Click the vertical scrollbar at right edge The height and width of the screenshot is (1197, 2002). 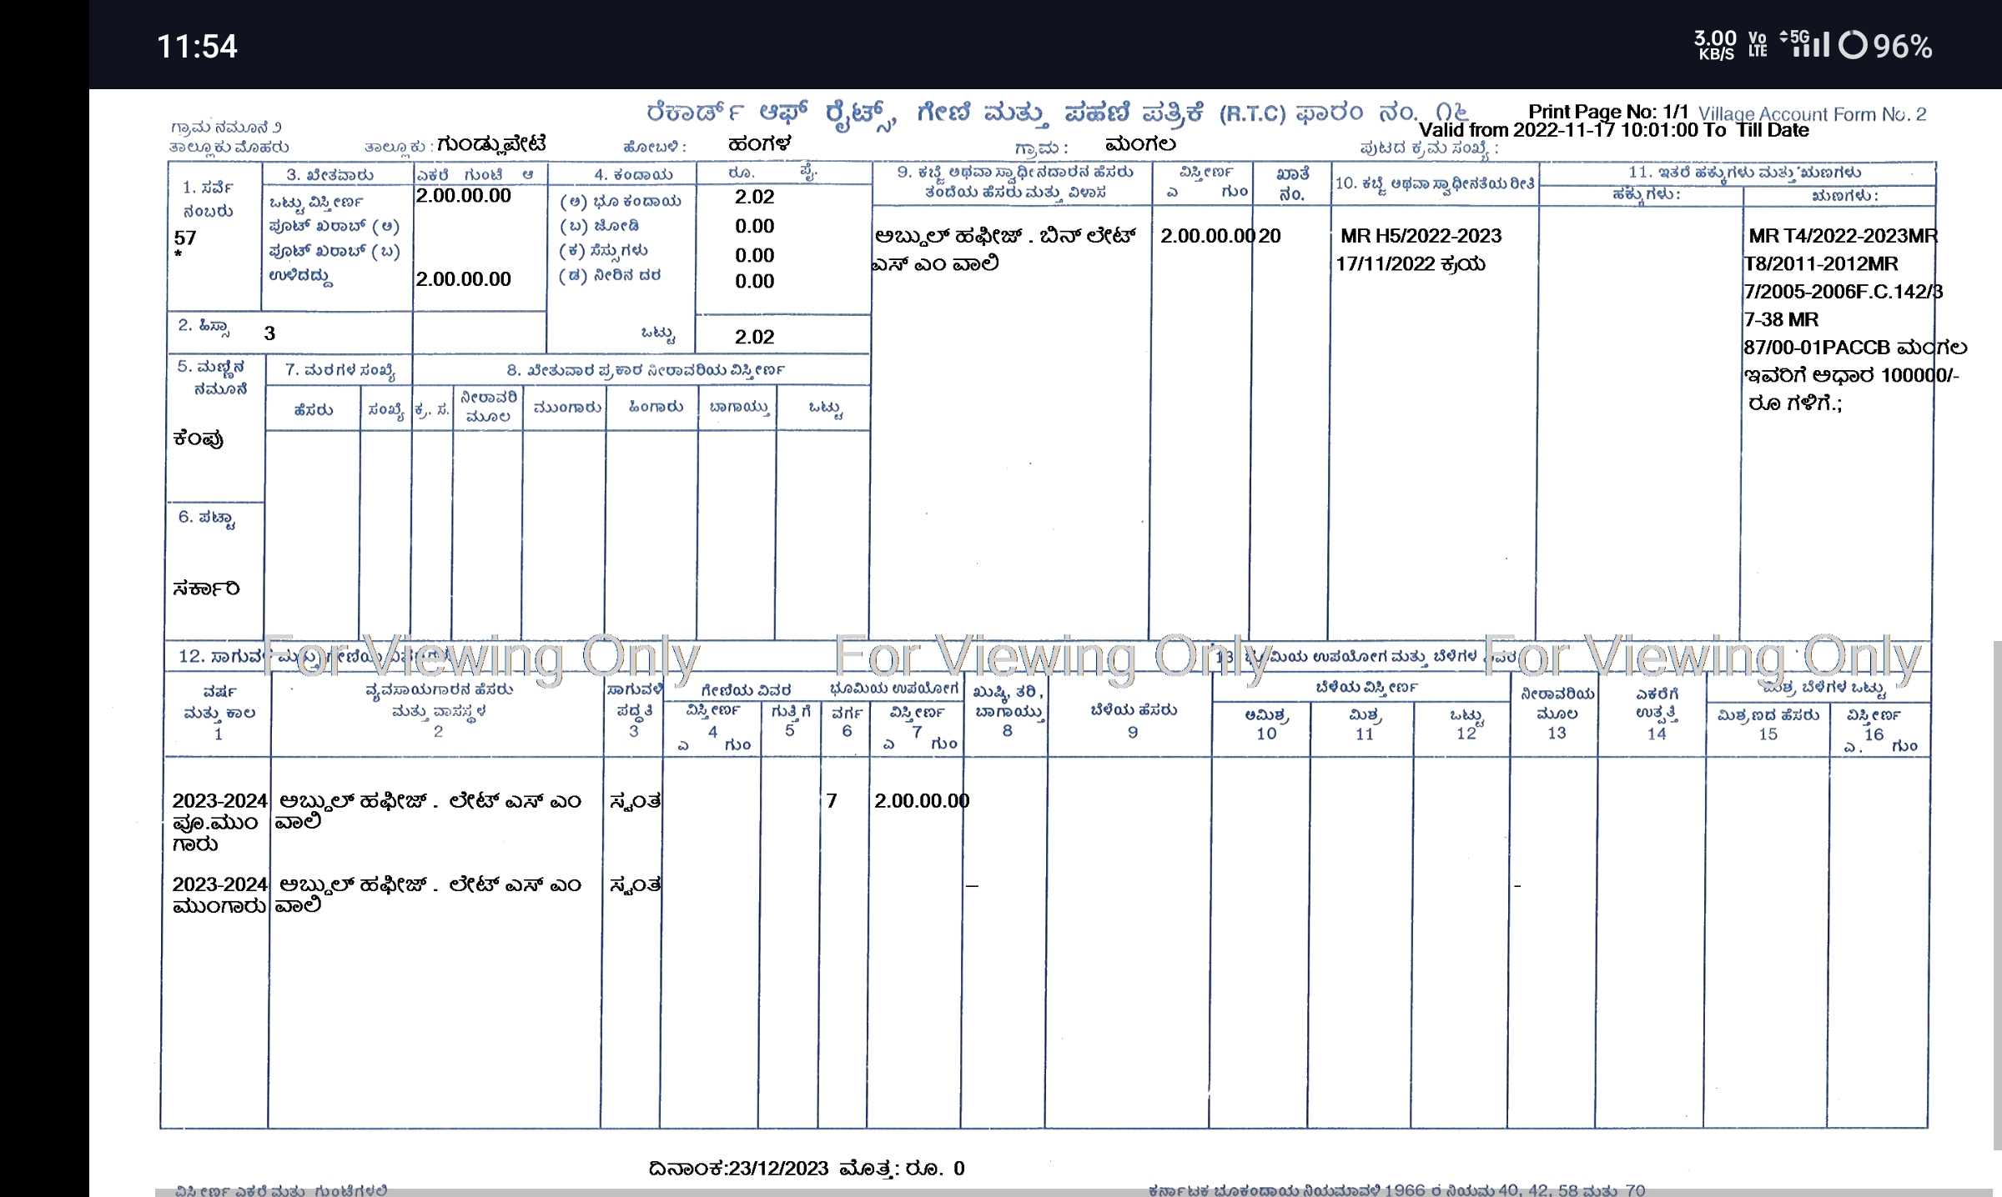[x=1997, y=895]
